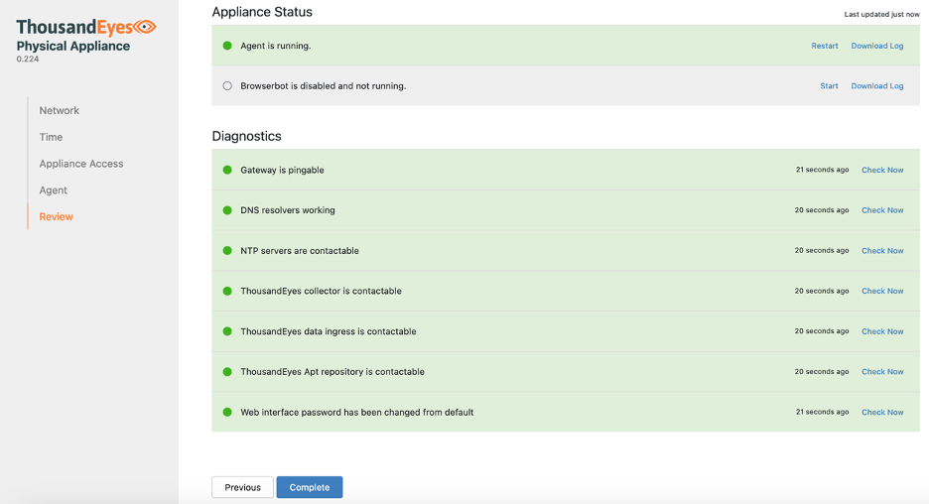
Task: Select the Agent sidebar item
Action: 54,190
